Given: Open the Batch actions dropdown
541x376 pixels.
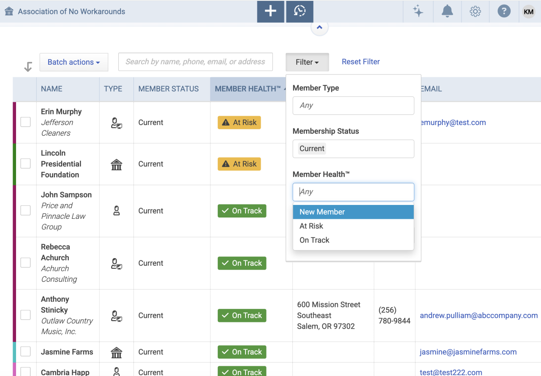Looking at the screenshot, I should point(74,62).
